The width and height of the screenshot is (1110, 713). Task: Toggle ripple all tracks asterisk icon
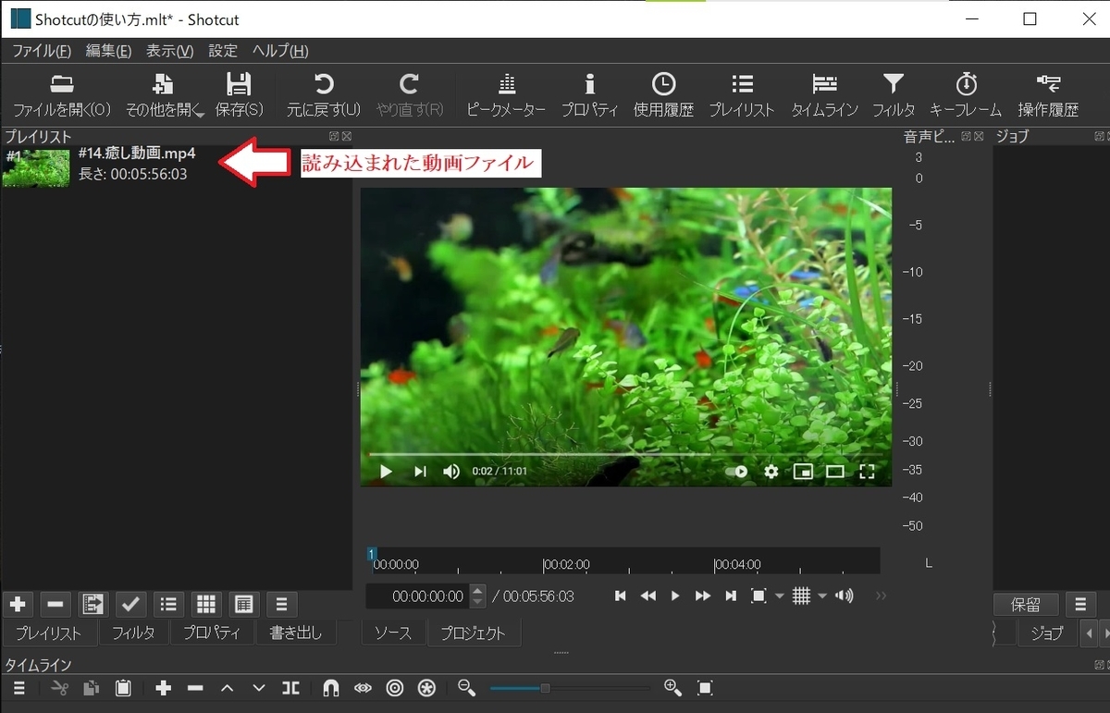(426, 688)
